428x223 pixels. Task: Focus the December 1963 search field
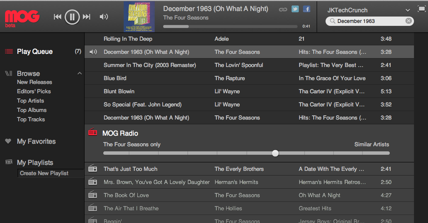click(x=370, y=21)
